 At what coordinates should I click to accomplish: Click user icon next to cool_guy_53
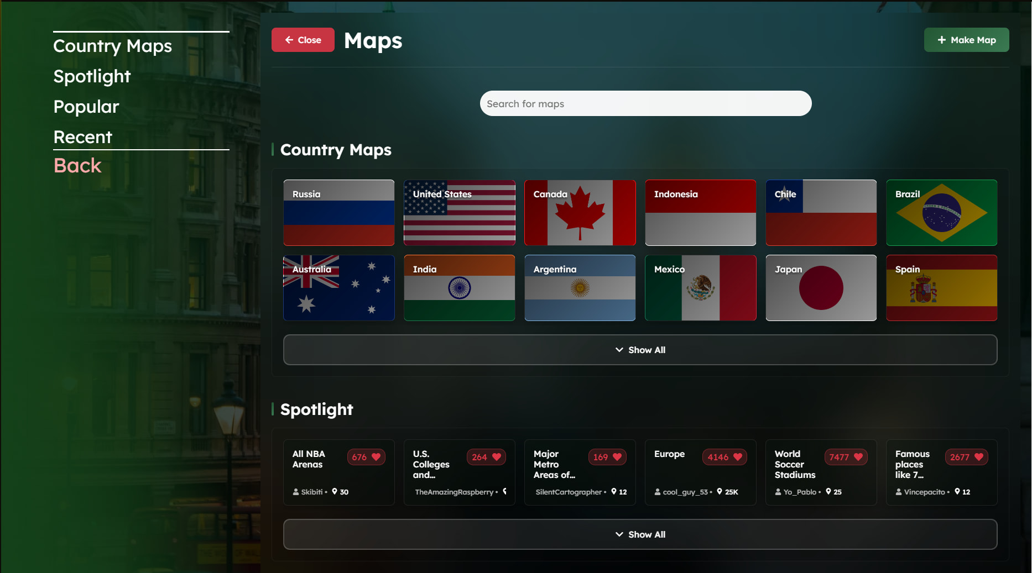click(x=658, y=492)
